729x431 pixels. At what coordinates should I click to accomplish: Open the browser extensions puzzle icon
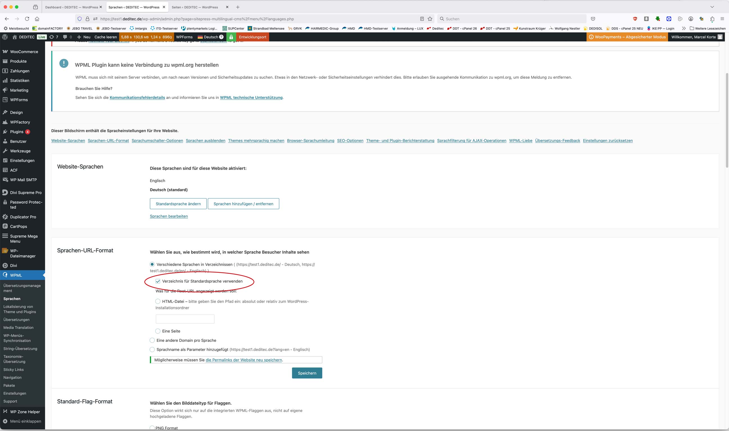tap(712, 19)
